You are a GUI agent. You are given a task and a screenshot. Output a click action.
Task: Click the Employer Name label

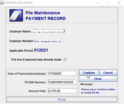pos(20,31)
